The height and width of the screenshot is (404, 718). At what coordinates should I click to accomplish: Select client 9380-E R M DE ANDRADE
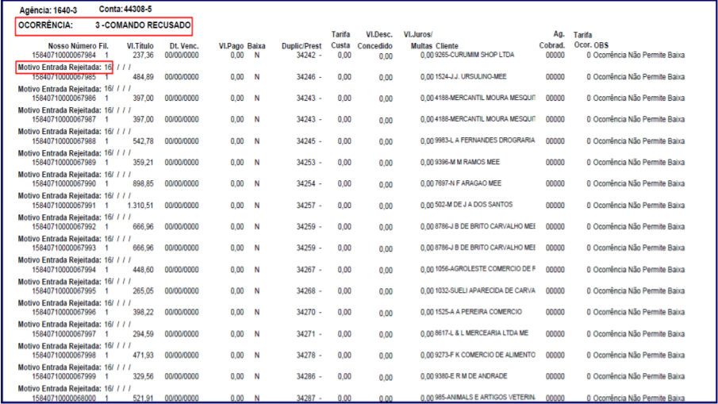tap(471, 376)
